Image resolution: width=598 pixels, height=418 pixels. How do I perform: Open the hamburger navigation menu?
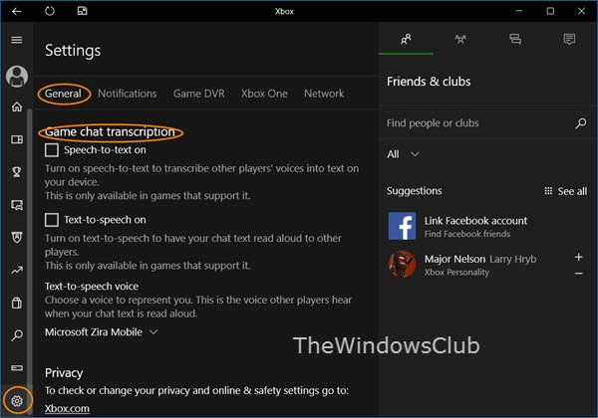[x=17, y=40]
